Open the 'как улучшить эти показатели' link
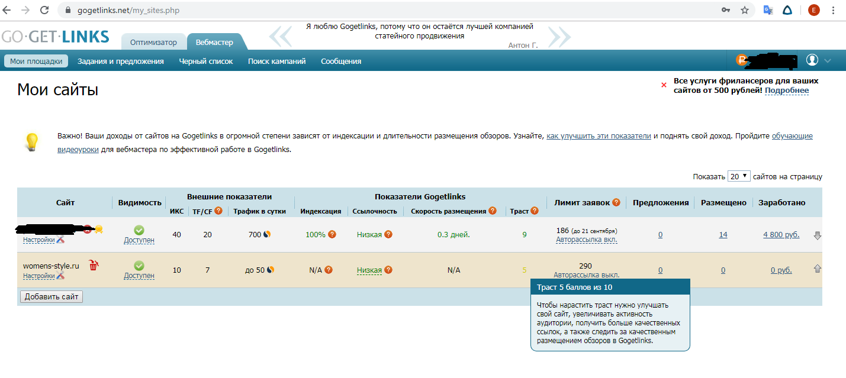This screenshot has width=846, height=378. pyautogui.click(x=599, y=136)
